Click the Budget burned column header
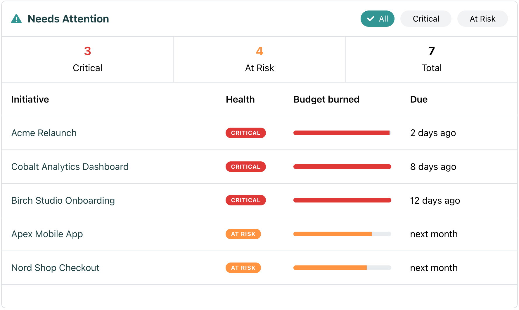 (x=326, y=99)
